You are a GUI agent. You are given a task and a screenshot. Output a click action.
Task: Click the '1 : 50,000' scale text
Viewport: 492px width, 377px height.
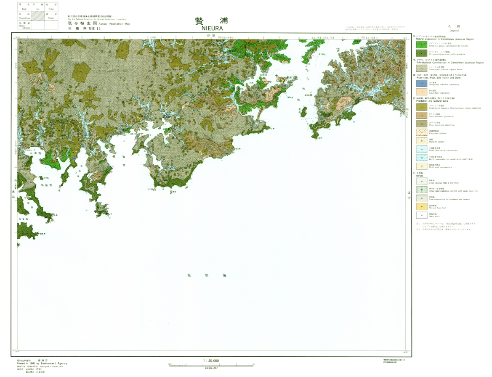coord(211,361)
